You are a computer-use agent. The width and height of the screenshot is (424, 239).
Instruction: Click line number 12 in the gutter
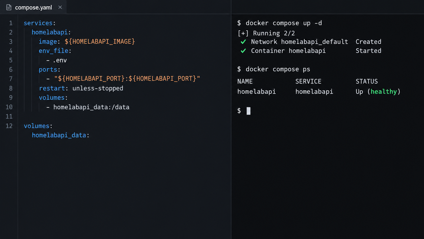9,126
